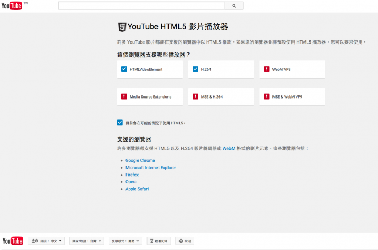Click the help question mark button
Screen dimensions: 378x250
point(185,241)
